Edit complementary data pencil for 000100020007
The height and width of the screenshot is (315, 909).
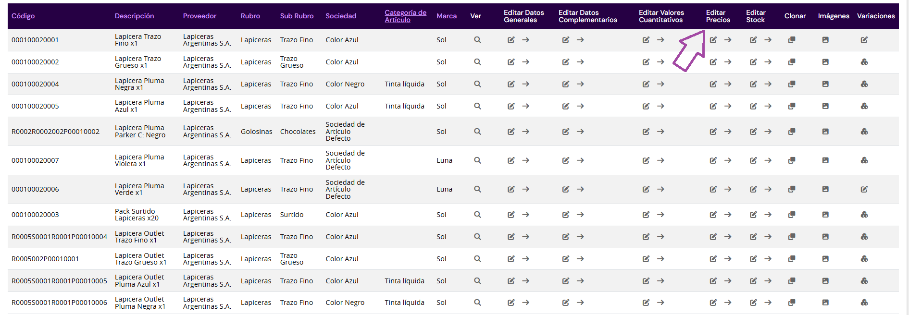(x=566, y=160)
